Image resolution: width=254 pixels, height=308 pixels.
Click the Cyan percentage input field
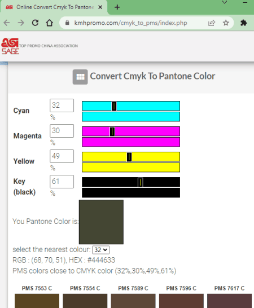62,105
